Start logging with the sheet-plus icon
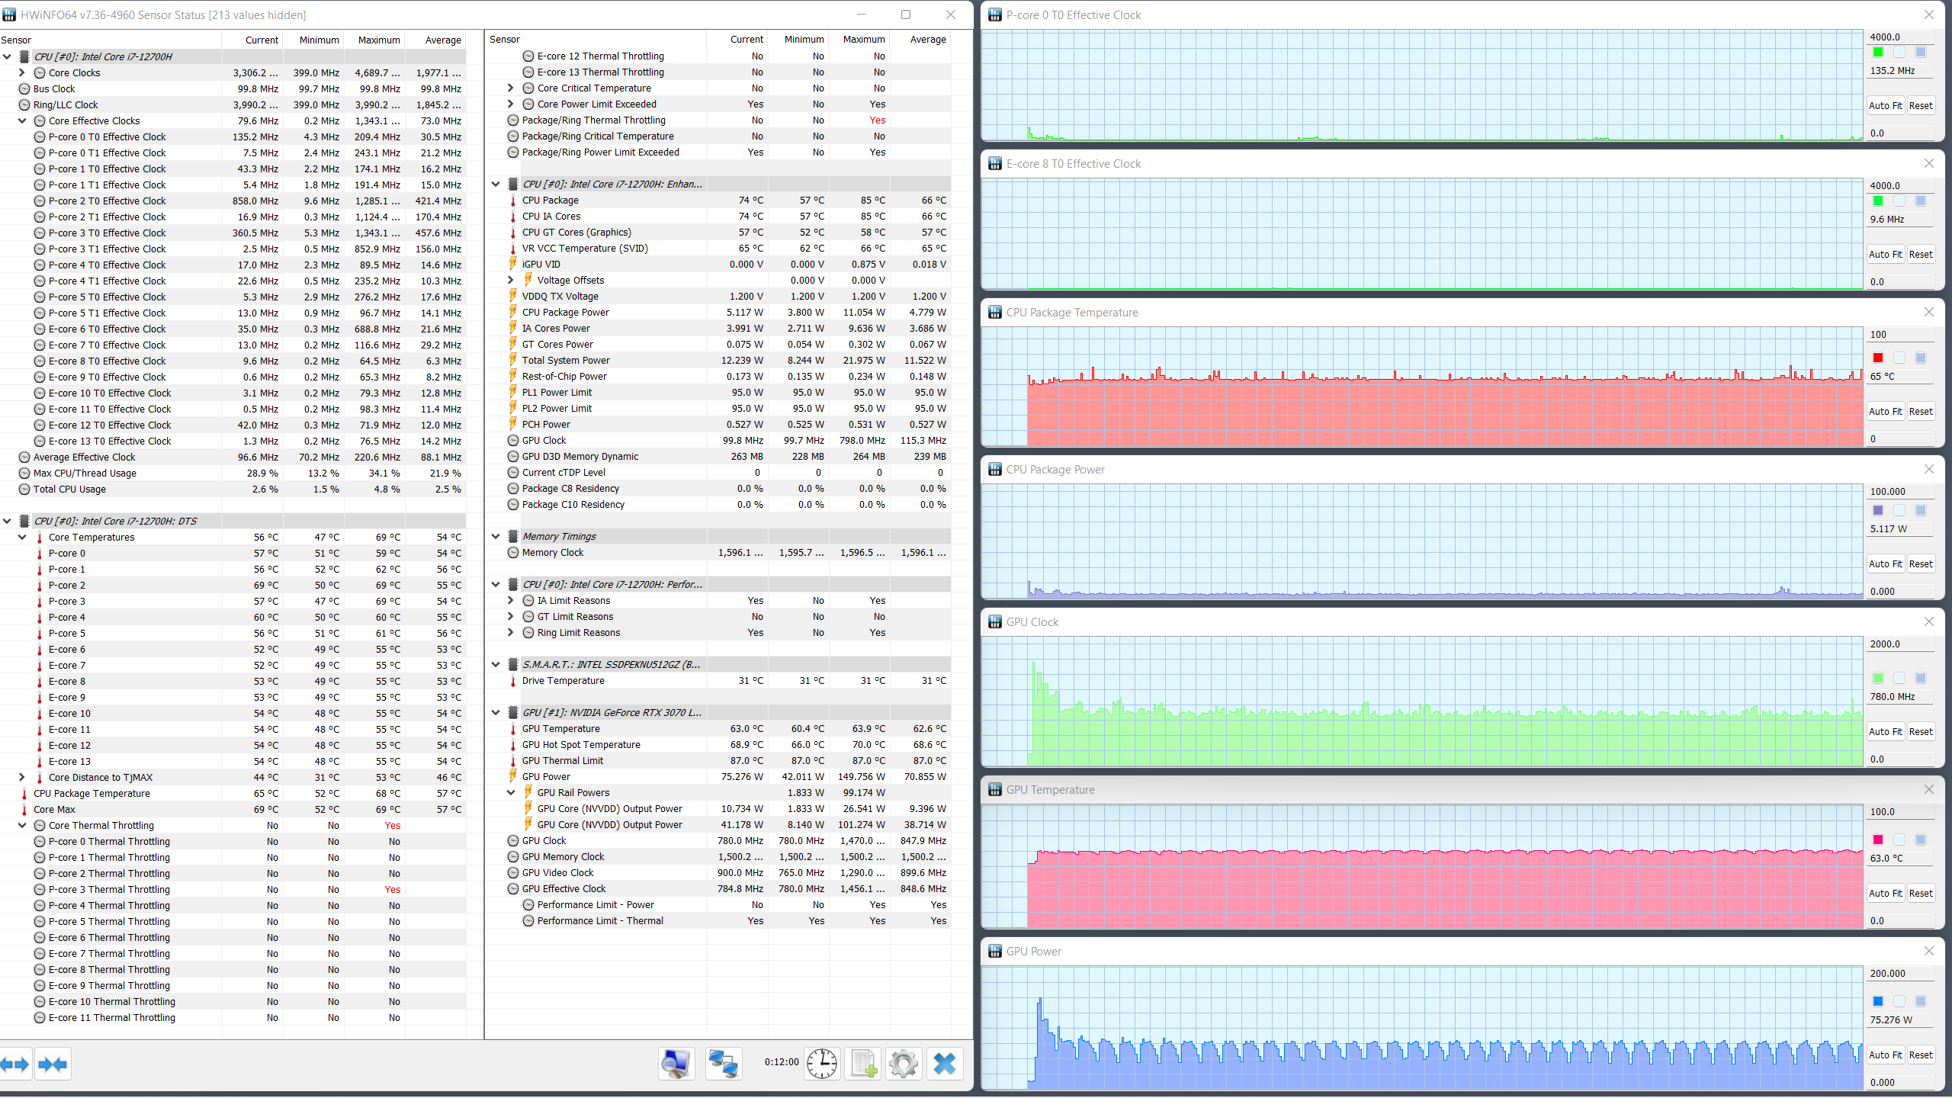1952x1098 pixels. click(x=863, y=1064)
